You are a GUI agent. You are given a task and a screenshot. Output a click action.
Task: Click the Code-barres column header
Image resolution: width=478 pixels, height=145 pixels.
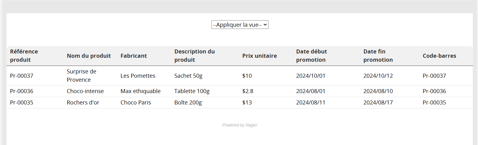click(x=439, y=56)
